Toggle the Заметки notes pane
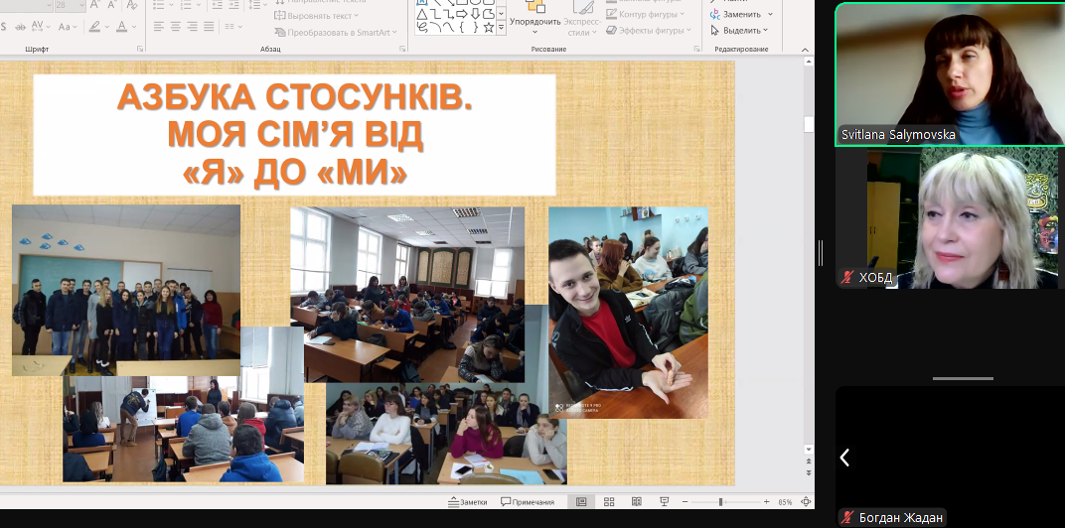 (x=468, y=502)
